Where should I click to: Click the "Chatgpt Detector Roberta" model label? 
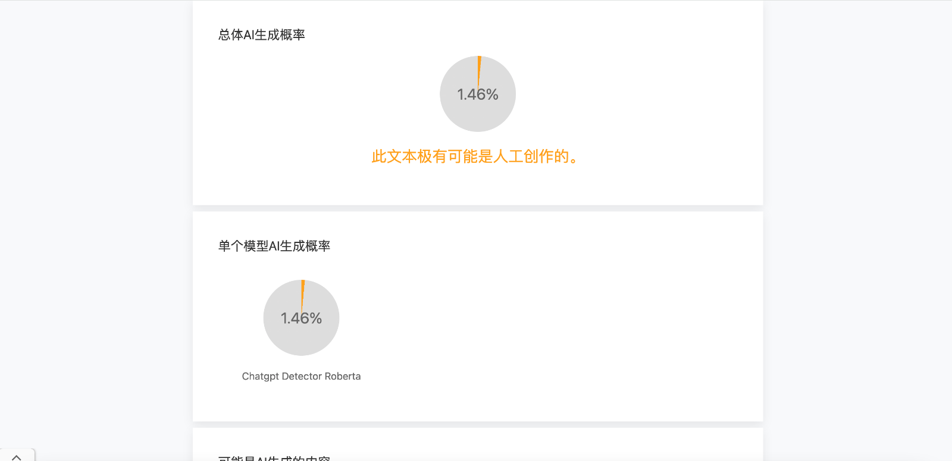tap(301, 376)
